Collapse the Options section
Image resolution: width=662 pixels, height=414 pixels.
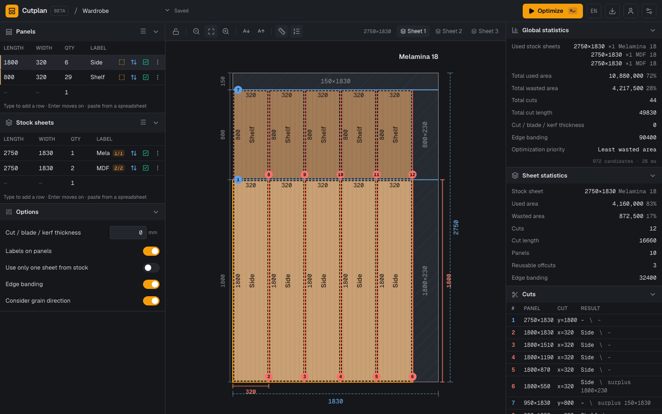(x=156, y=212)
